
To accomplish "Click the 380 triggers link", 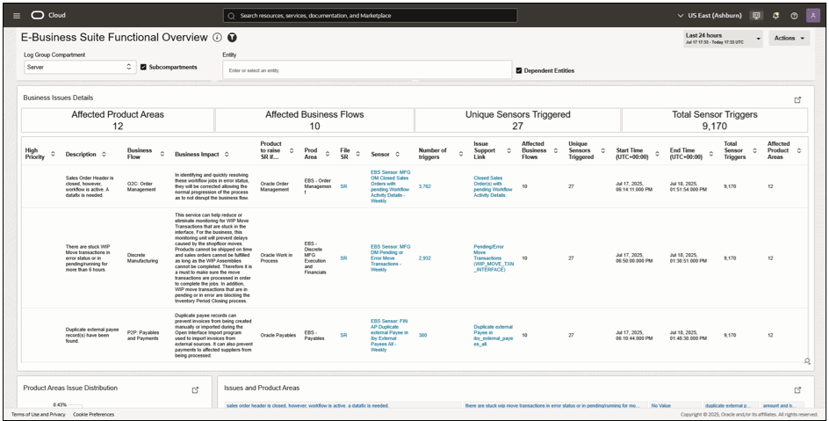I will pos(423,336).
